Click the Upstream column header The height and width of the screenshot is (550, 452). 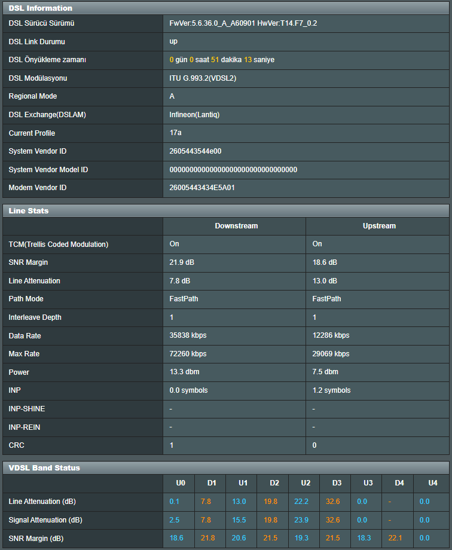[x=379, y=226]
